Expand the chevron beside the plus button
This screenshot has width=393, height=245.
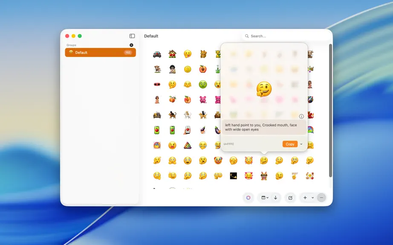click(312, 198)
